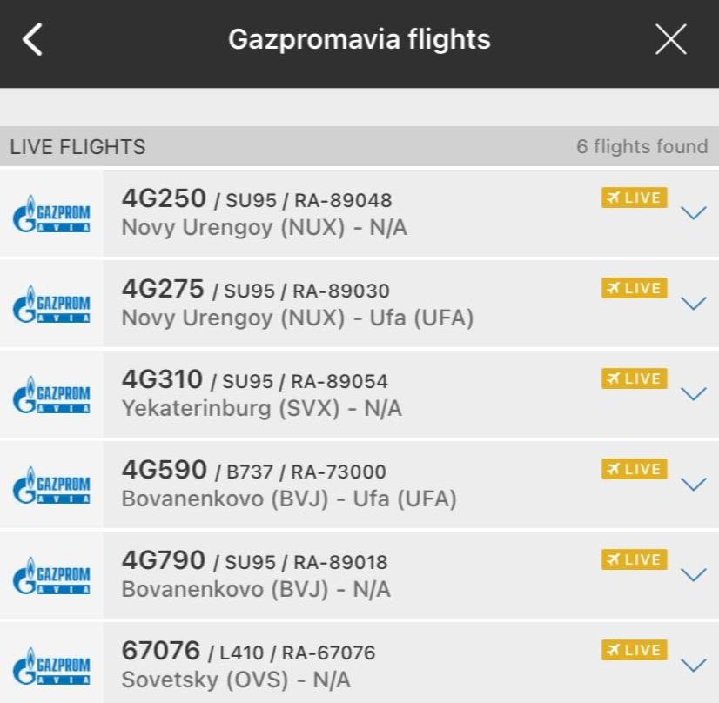This screenshot has width=719, height=703.
Task: Close the Gazpromavia flights panel
Action: pyautogui.click(x=670, y=40)
